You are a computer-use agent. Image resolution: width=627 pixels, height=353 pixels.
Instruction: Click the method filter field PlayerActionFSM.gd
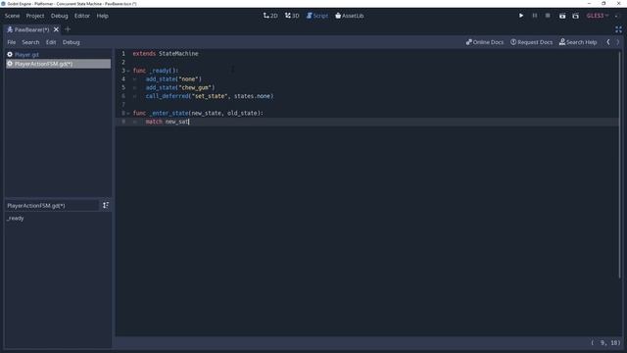tap(52, 205)
